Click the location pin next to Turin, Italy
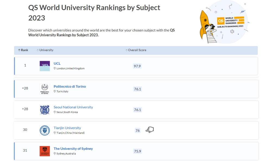Image resolution: width=278 pixels, height=161 pixels. [55, 91]
